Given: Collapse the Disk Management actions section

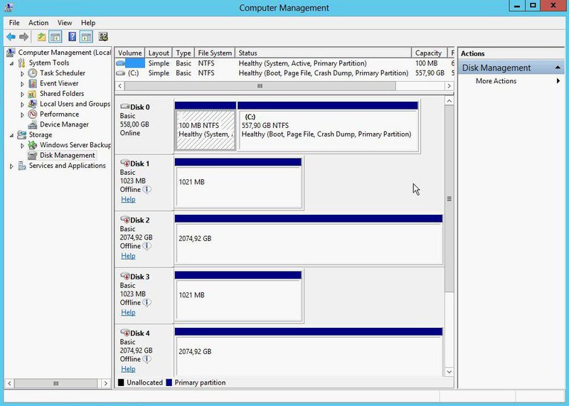Looking at the screenshot, I should pos(558,68).
